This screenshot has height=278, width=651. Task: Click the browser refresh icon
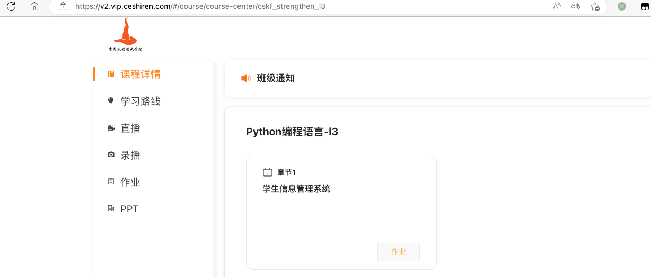point(11,6)
